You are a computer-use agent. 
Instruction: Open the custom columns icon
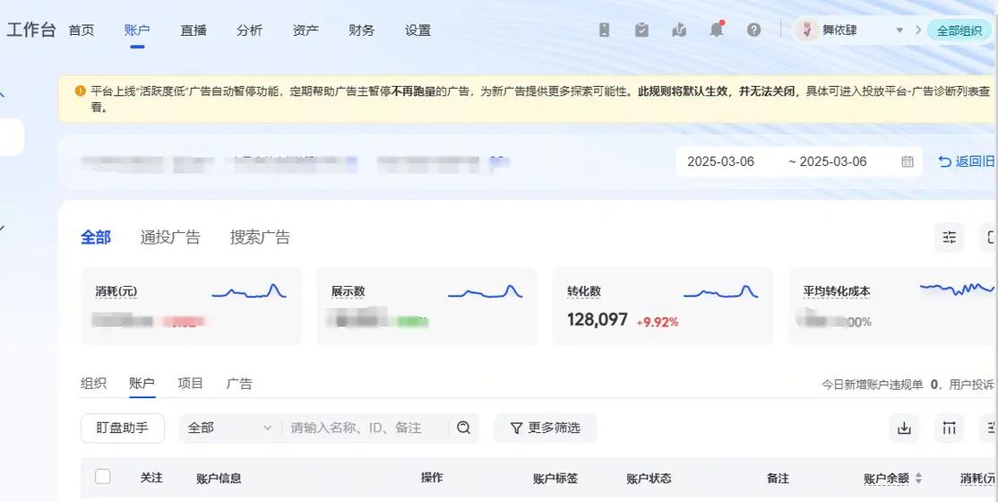click(949, 428)
